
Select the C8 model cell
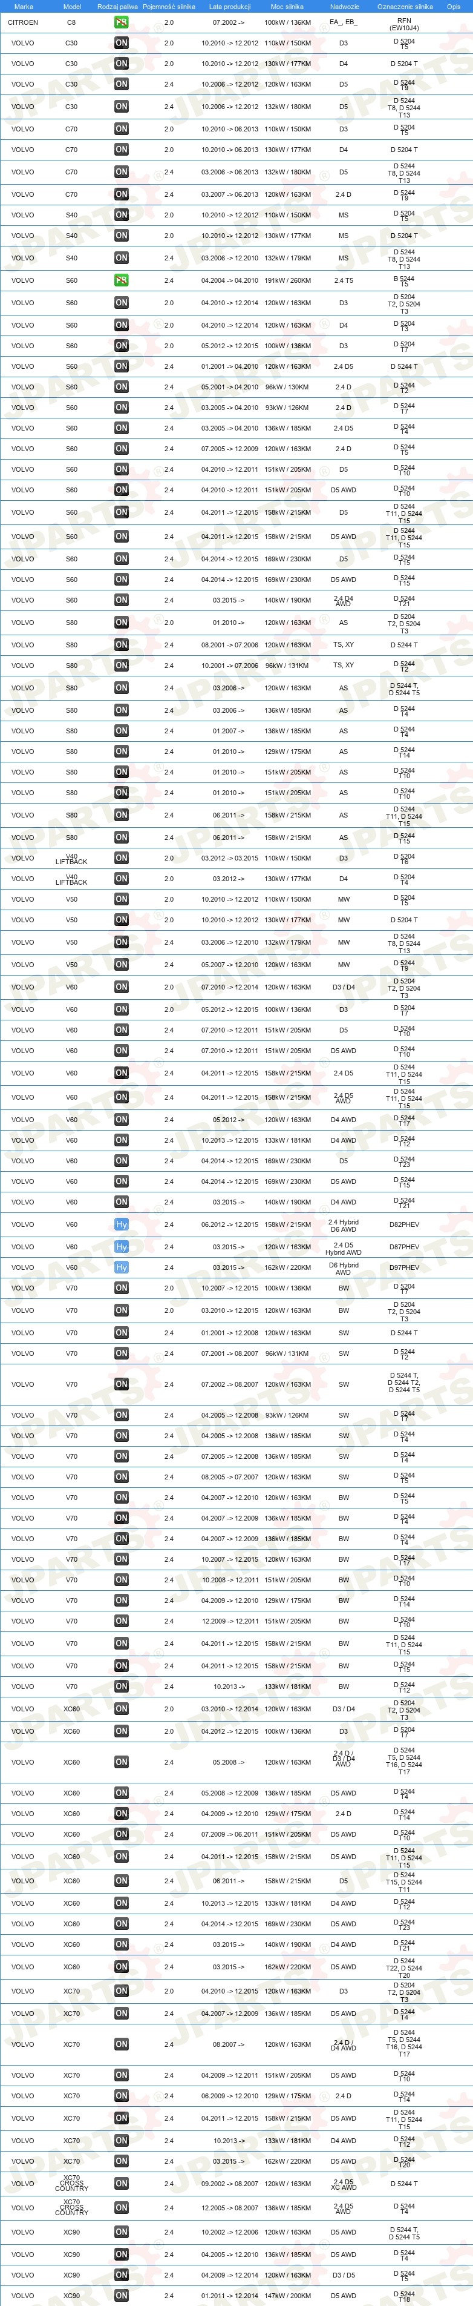[x=71, y=22]
